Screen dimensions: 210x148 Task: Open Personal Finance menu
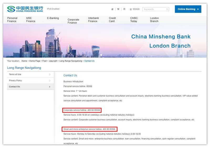[x=12, y=20]
